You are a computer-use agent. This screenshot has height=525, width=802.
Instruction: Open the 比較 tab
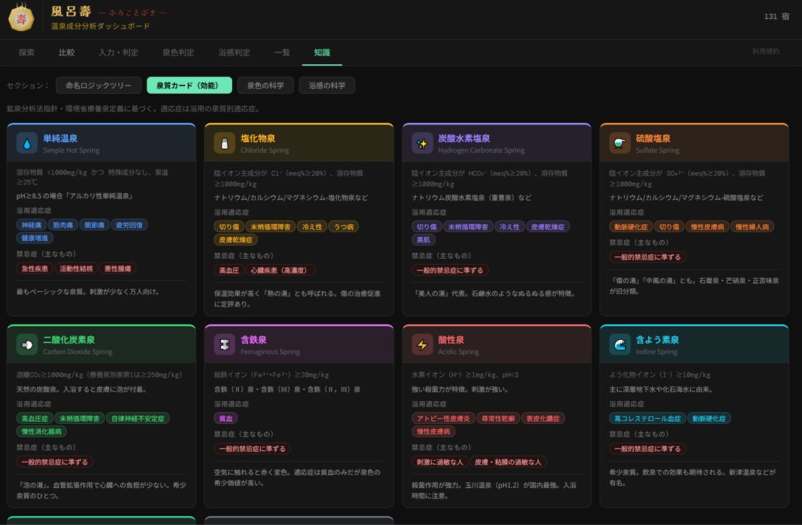coord(66,52)
